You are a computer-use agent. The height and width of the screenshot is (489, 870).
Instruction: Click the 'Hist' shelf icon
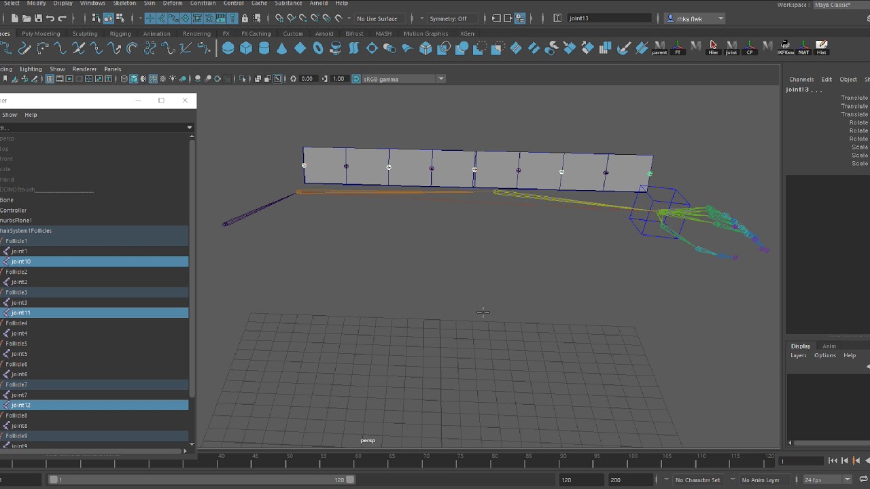click(x=822, y=48)
